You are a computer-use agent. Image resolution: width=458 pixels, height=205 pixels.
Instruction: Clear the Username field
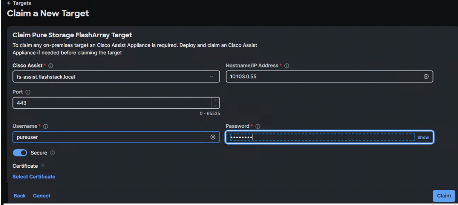click(213, 137)
